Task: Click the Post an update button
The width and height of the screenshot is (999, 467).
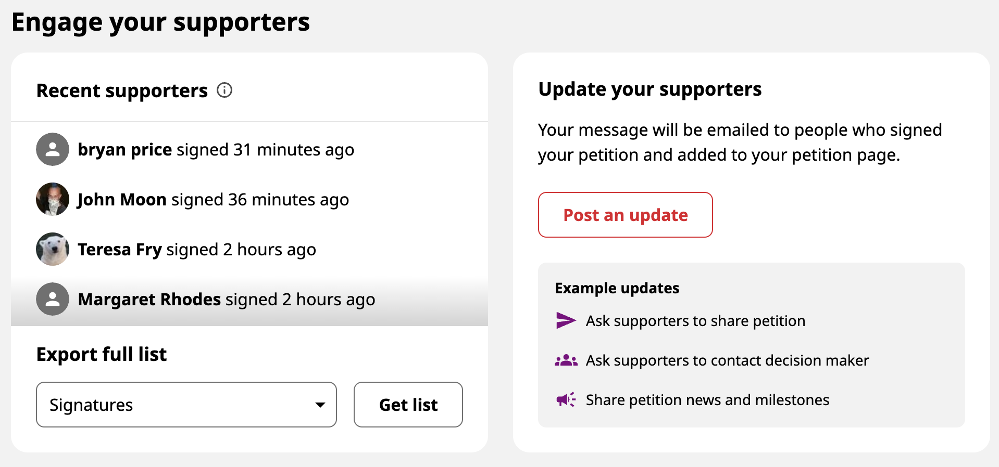Action: [625, 215]
